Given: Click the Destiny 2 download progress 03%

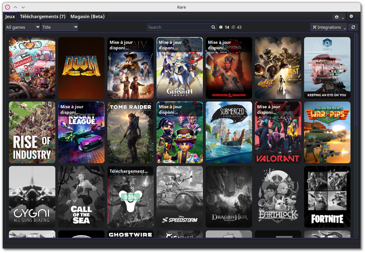Looking at the screenshot, I should coord(130,197).
